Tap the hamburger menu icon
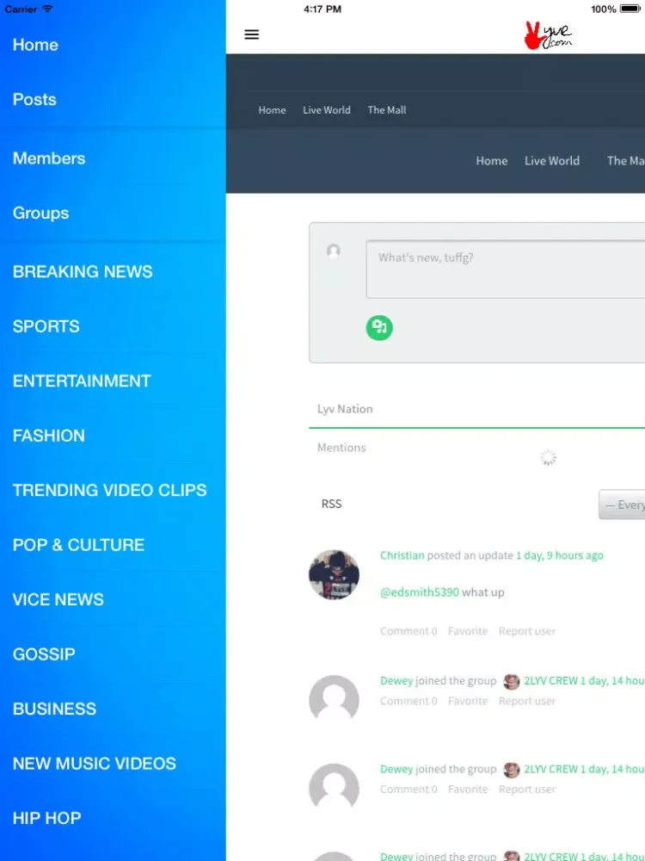The height and width of the screenshot is (861, 645). pos(252,34)
